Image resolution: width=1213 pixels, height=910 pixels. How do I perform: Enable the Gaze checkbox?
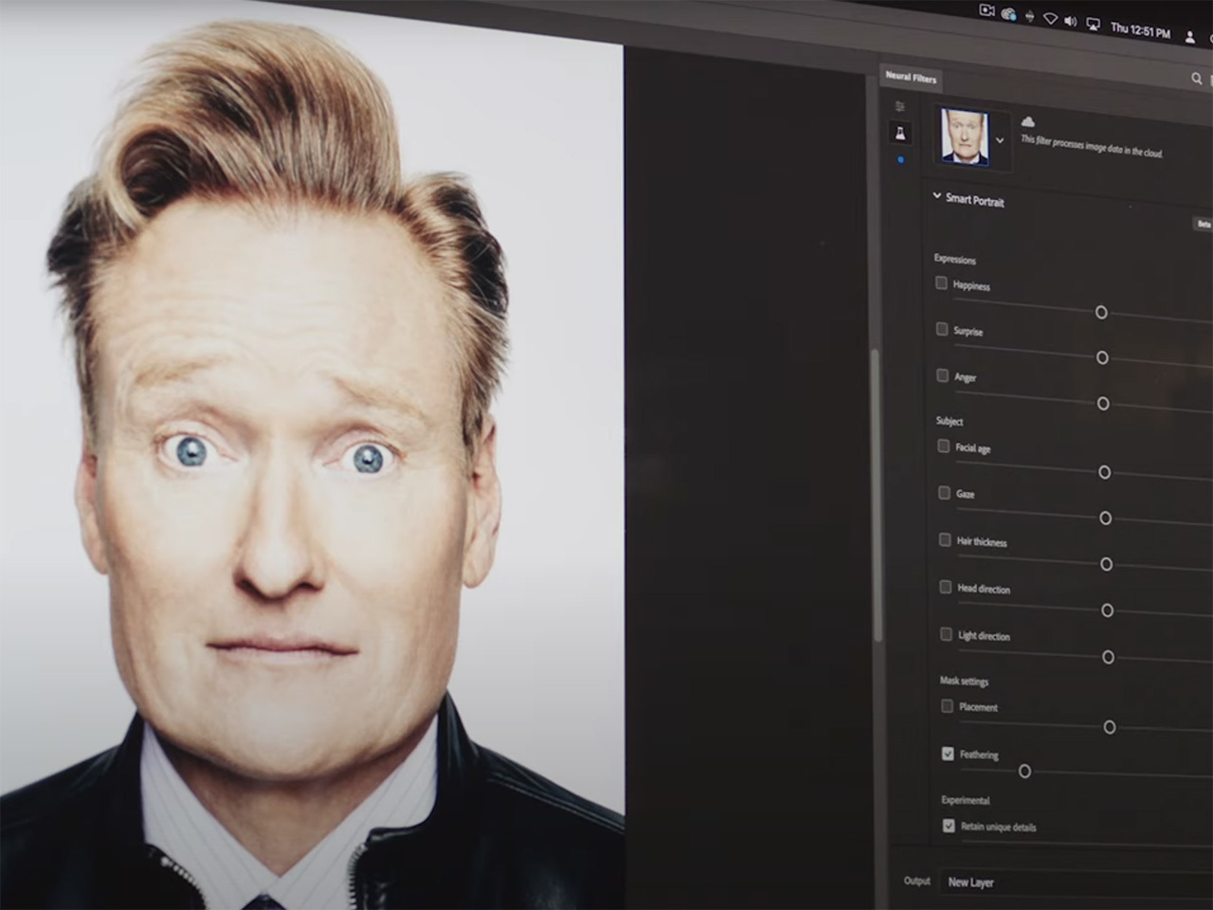[945, 493]
